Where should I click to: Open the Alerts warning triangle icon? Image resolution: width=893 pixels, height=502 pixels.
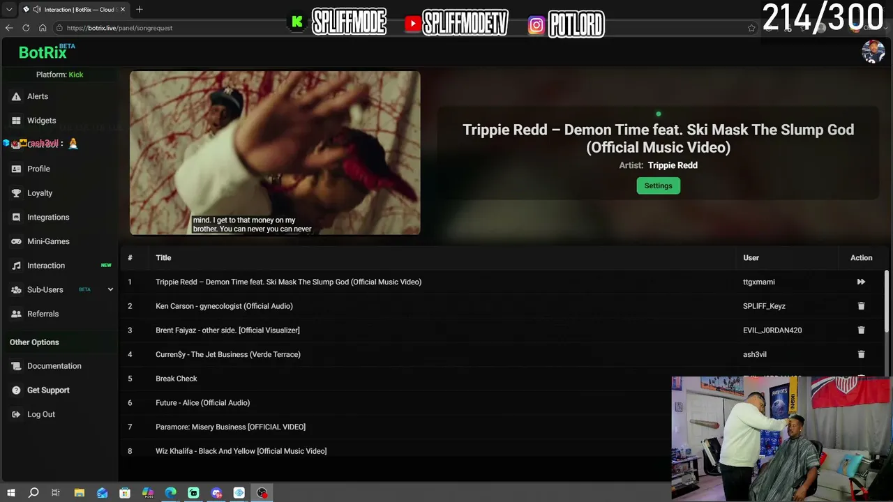tap(16, 96)
